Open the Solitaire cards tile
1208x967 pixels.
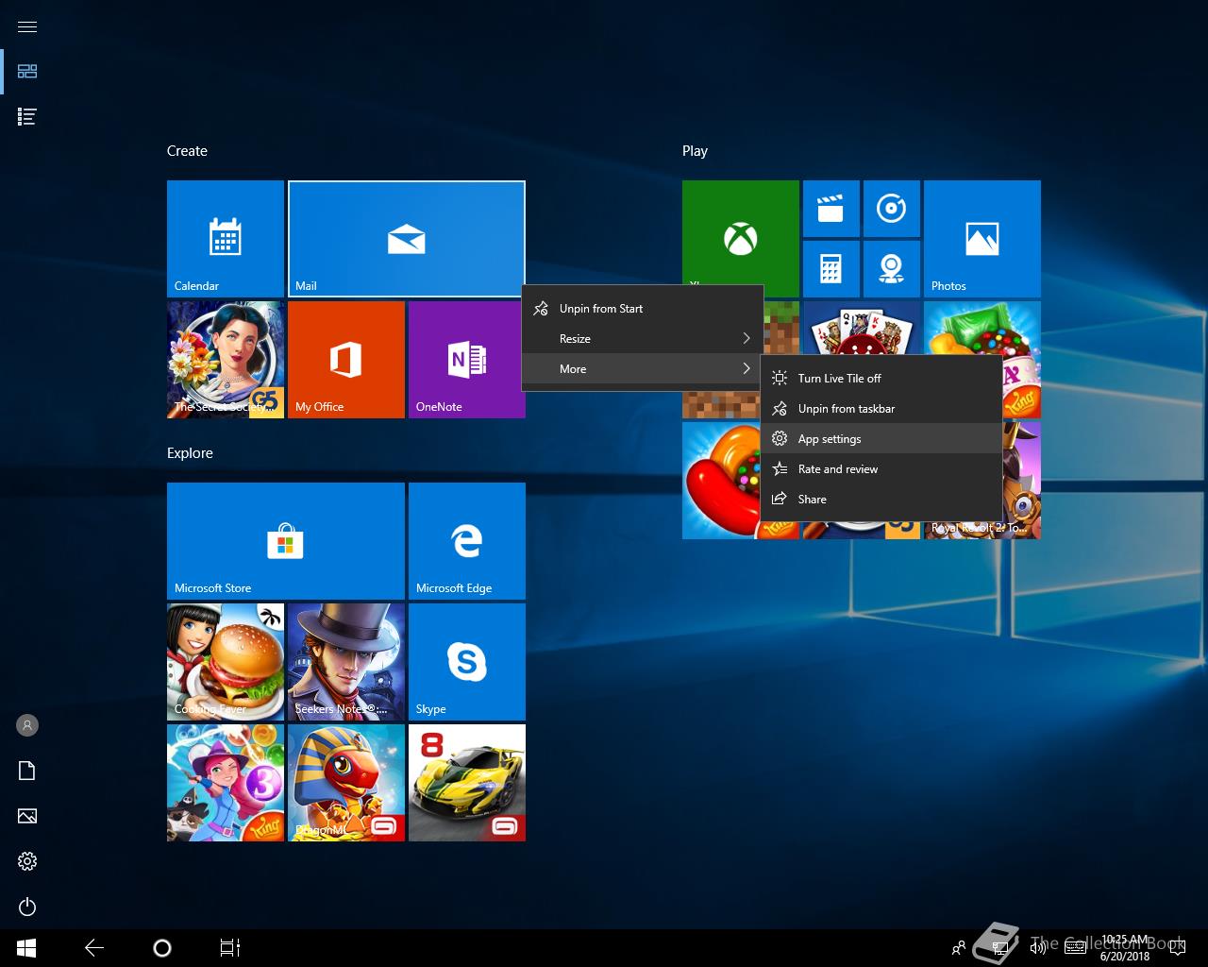862,328
